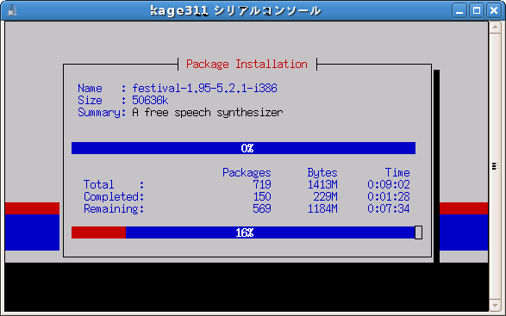Viewport: 506px width, 316px height.
Task: Click the completed packages value 150
Action: pos(262,196)
